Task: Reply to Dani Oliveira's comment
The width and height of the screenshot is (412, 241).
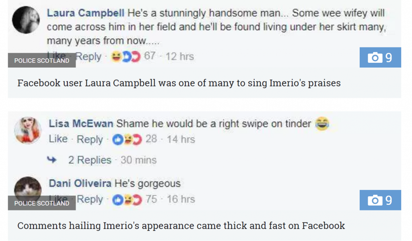Action: (90, 200)
